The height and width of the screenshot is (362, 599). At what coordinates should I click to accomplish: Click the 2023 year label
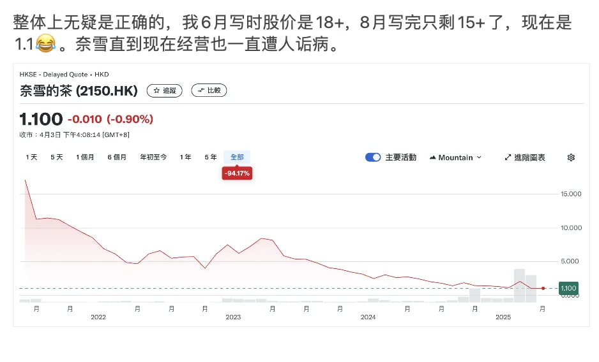pyautogui.click(x=233, y=317)
